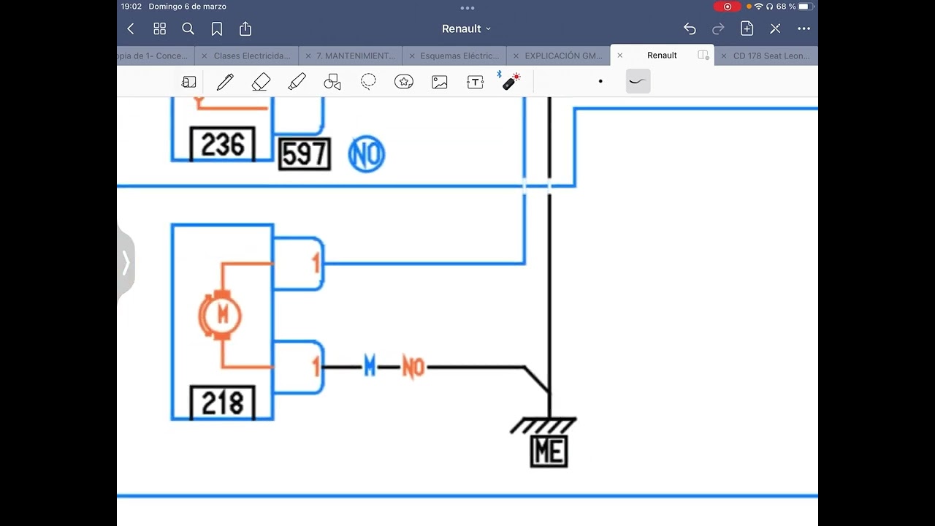Close the EXPLICACIÓN GM... tab
The image size is (935, 526).
[x=516, y=56]
